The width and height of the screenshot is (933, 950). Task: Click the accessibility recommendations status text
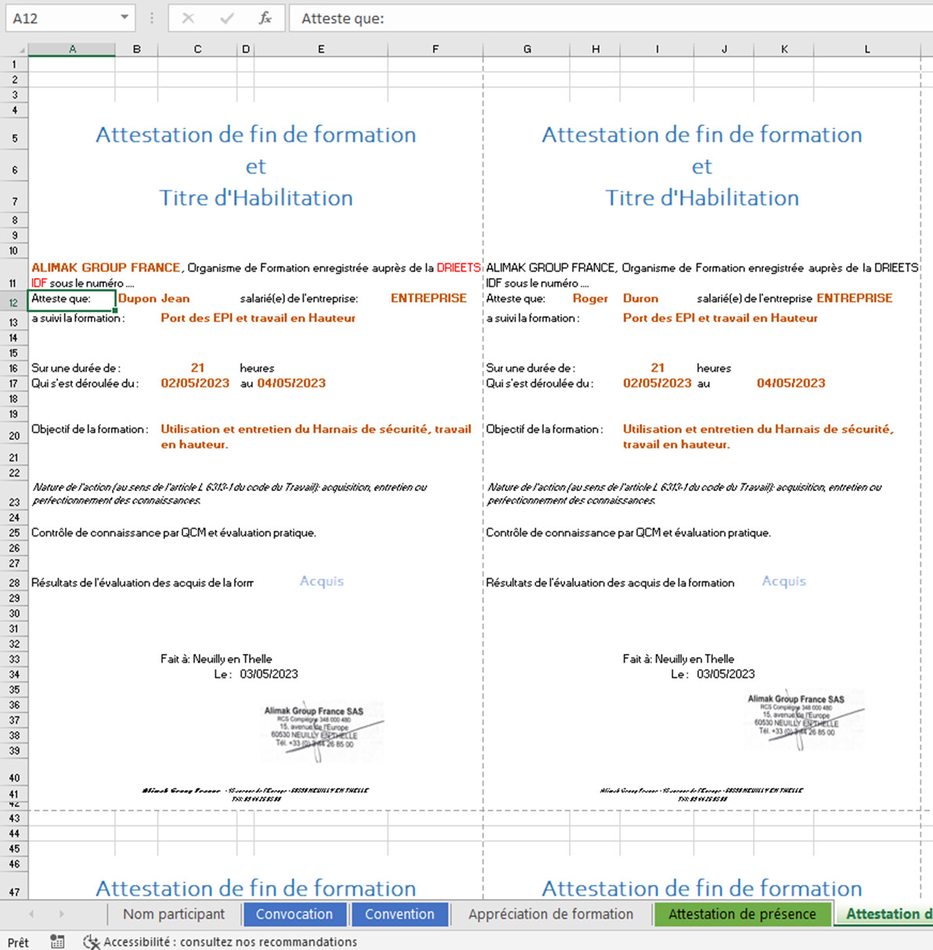[x=230, y=941]
